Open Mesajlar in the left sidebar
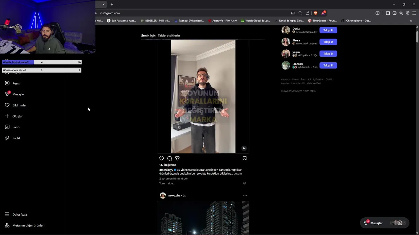This screenshot has height=235, width=419. pos(15,94)
